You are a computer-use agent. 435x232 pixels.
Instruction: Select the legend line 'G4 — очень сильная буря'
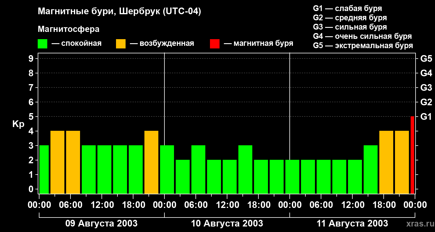(362, 36)
